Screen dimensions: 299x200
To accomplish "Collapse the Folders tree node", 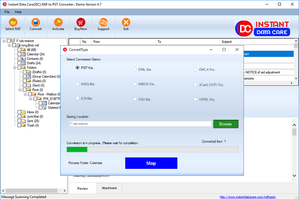I will (x=14, y=67).
